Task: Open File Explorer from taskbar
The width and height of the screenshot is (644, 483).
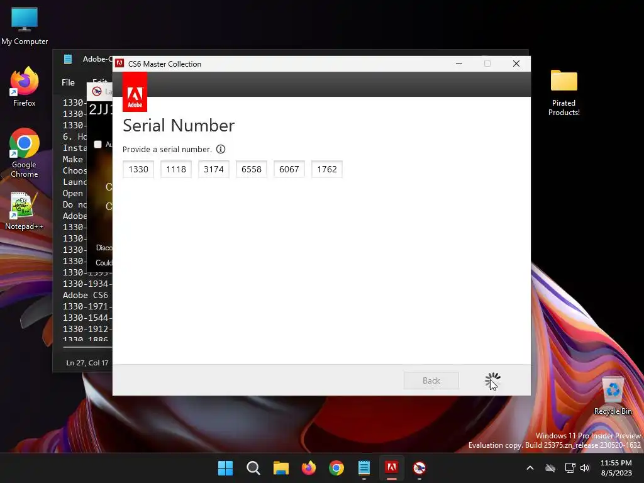Action: 281,468
